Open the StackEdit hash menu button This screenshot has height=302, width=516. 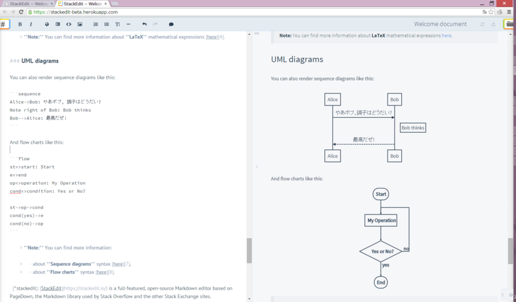coord(4,24)
